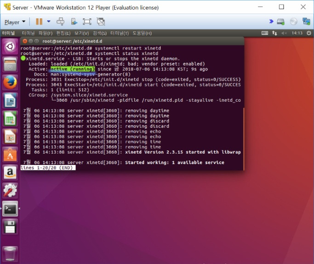The image size is (314, 264).
Task: Launch LibreOffice Writer
Action: coord(10,100)
